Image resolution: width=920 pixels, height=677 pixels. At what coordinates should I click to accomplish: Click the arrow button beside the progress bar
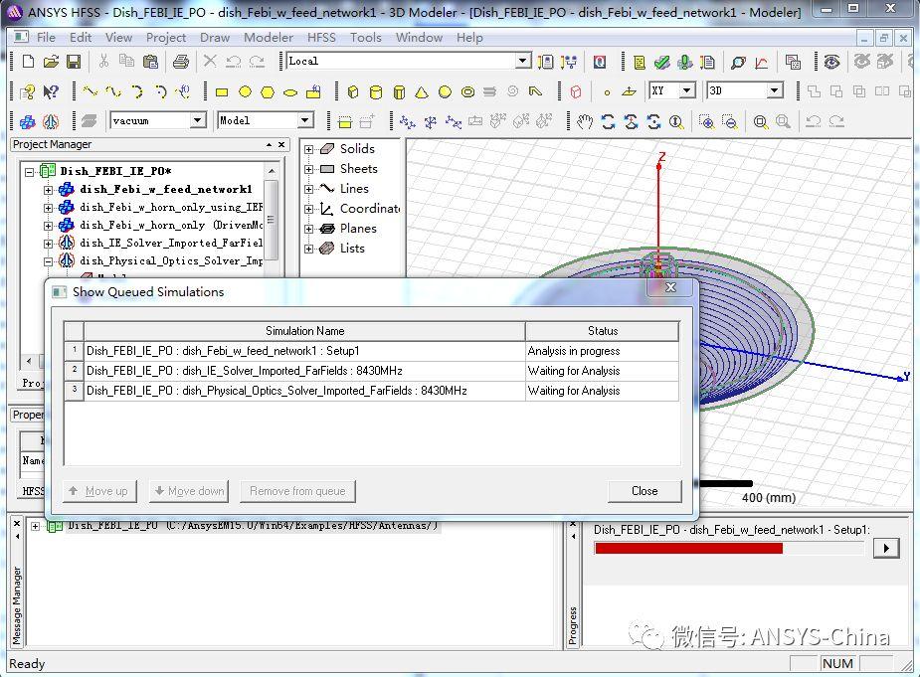886,549
